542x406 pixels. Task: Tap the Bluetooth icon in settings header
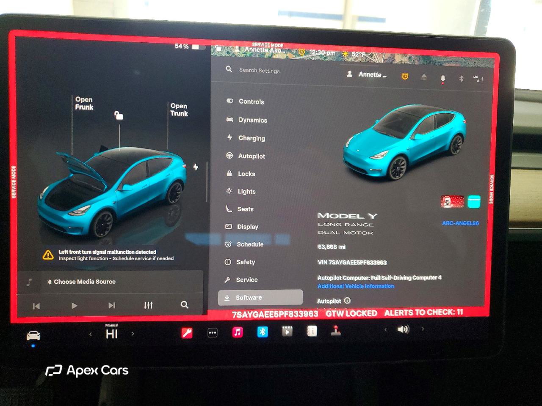point(461,79)
